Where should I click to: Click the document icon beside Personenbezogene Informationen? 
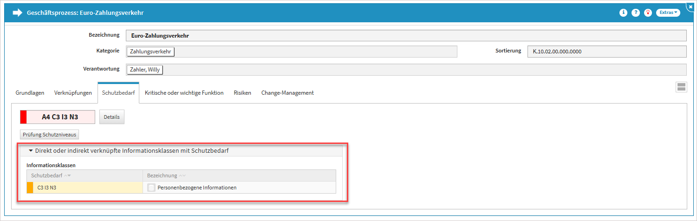[151, 188]
